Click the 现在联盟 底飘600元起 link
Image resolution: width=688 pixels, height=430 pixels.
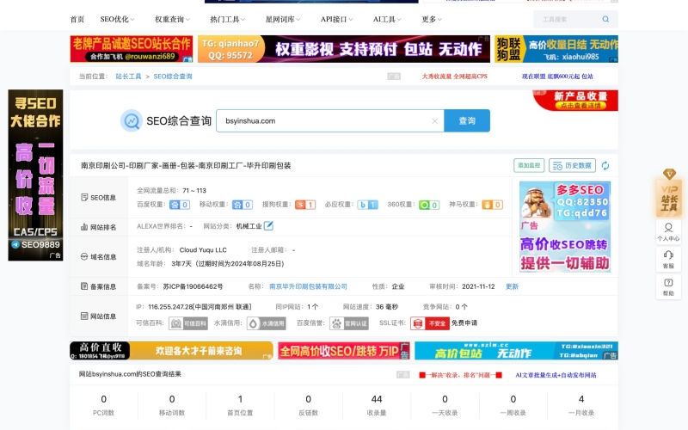pos(557,77)
